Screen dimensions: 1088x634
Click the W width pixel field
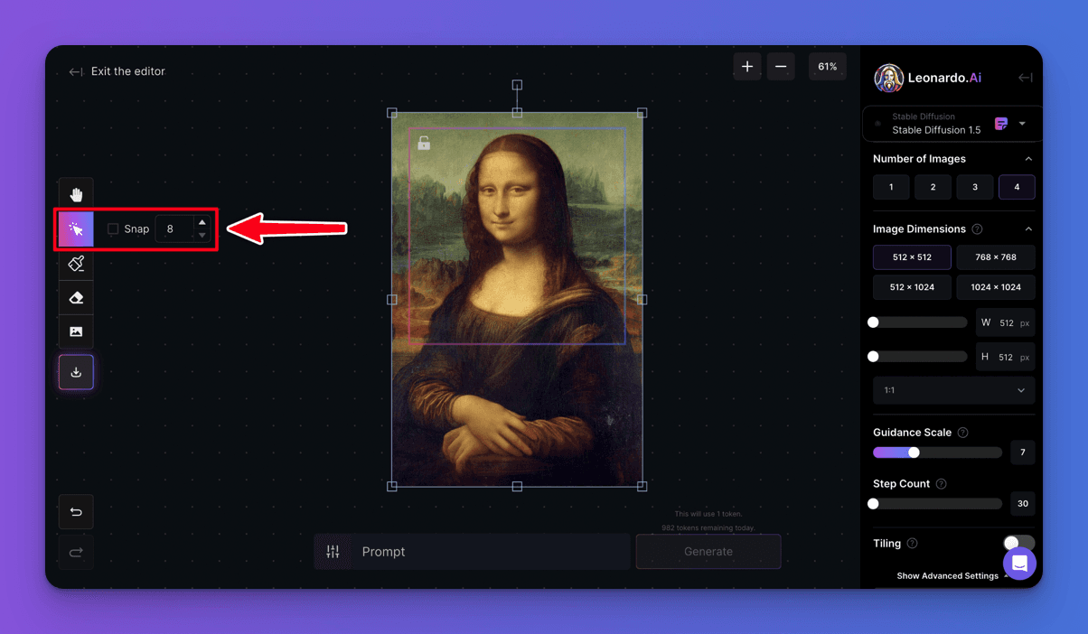1005,322
